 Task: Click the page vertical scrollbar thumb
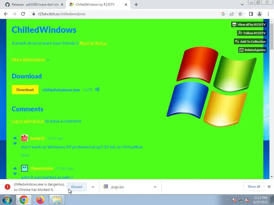pyautogui.click(x=272, y=36)
